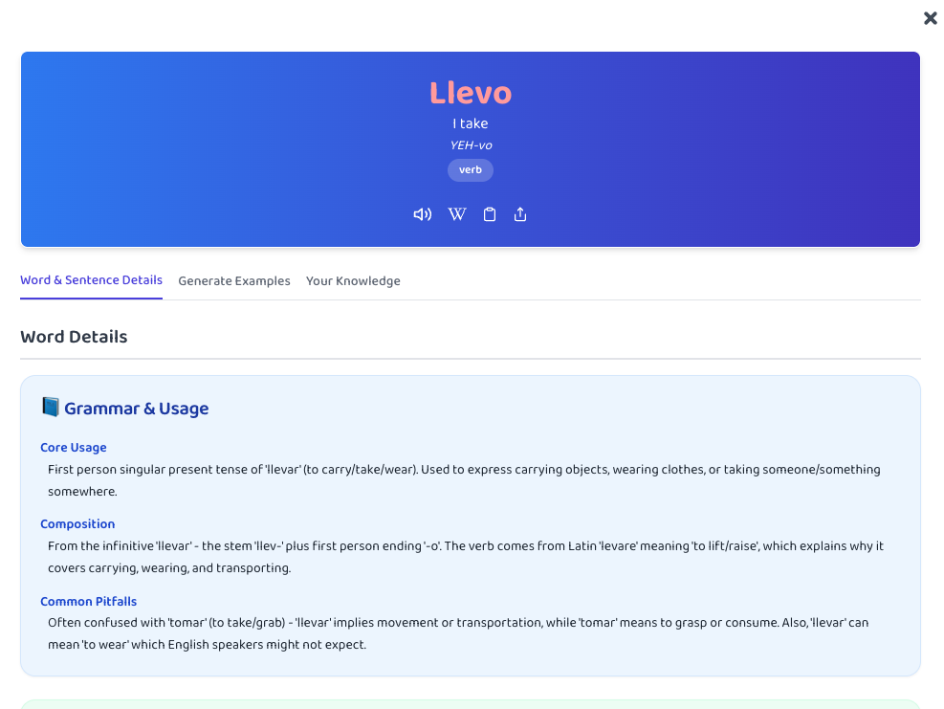Click the Word Details heading

coord(74,337)
